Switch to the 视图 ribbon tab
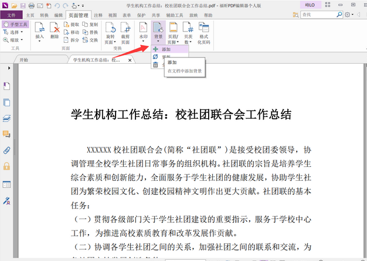Viewport: 367px width, 261px height. coord(113,15)
